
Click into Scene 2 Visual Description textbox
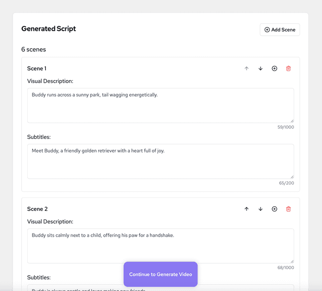[x=160, y=246]
